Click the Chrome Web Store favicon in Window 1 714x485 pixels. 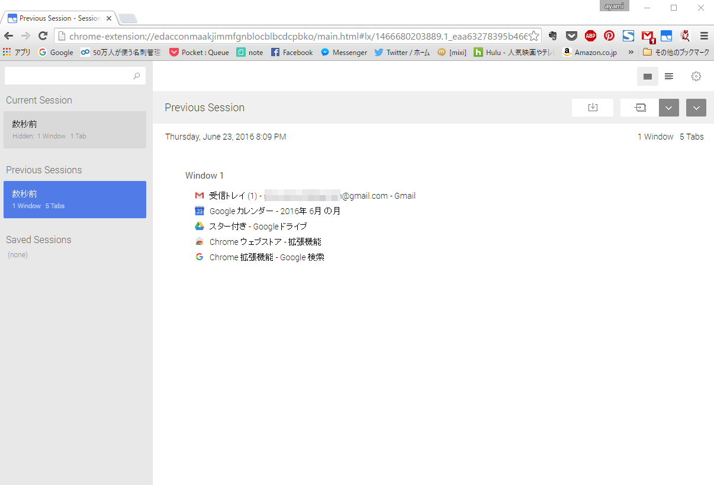(x=200, y=242)
